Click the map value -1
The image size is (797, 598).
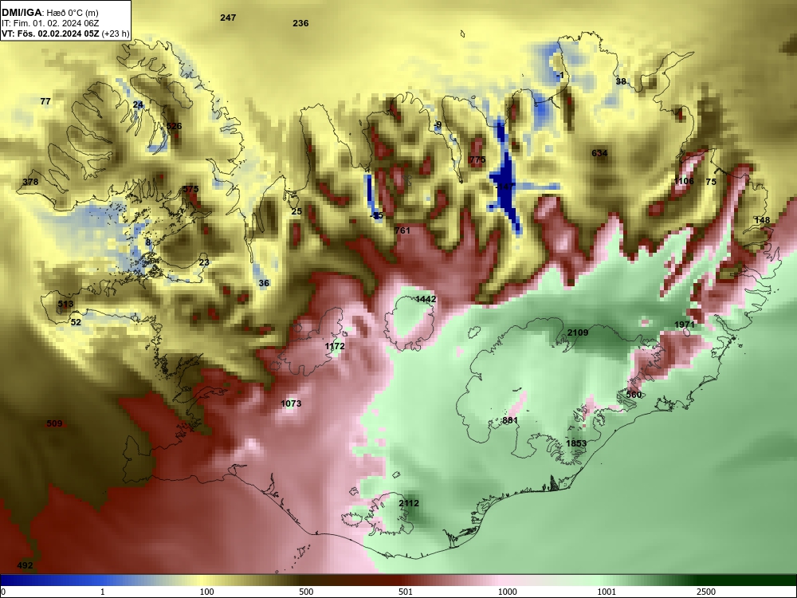click(x=560, y=75)
